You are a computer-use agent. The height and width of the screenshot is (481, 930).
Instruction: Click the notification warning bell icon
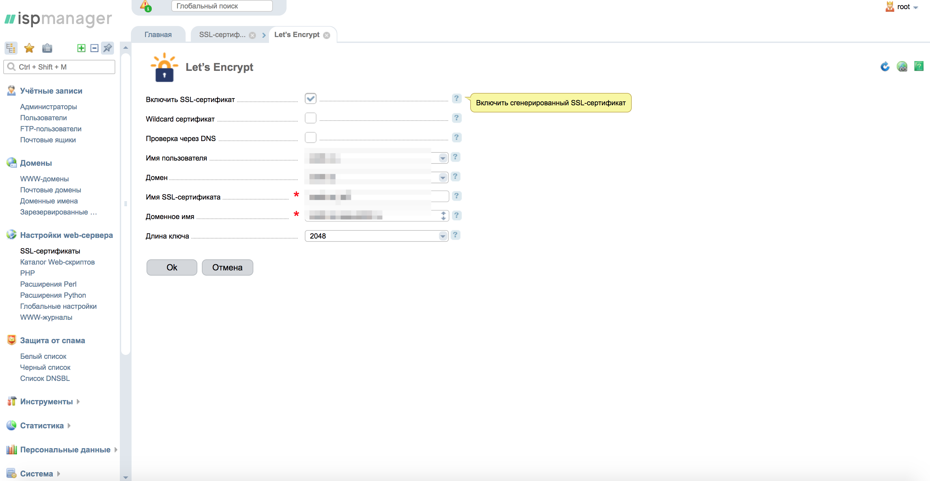pos(146,6)
